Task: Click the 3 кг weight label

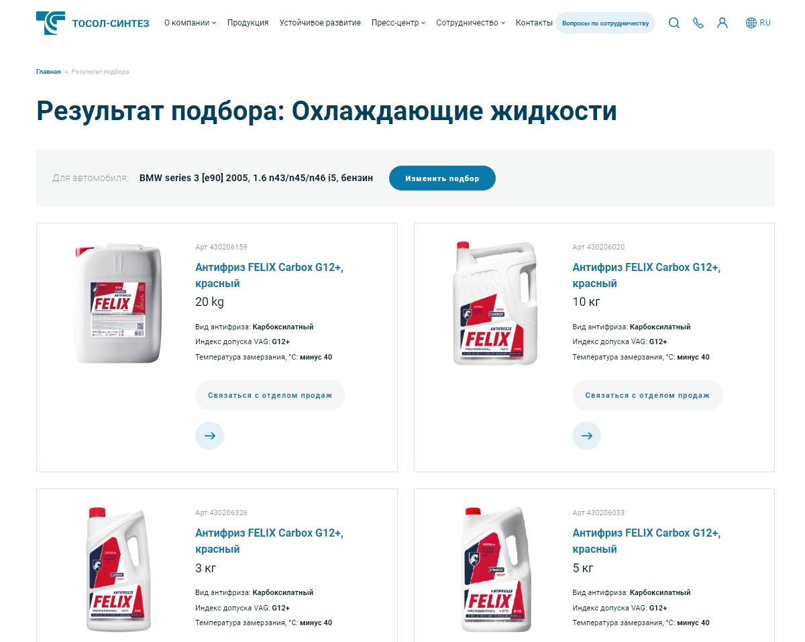Action: pos(206,568)
